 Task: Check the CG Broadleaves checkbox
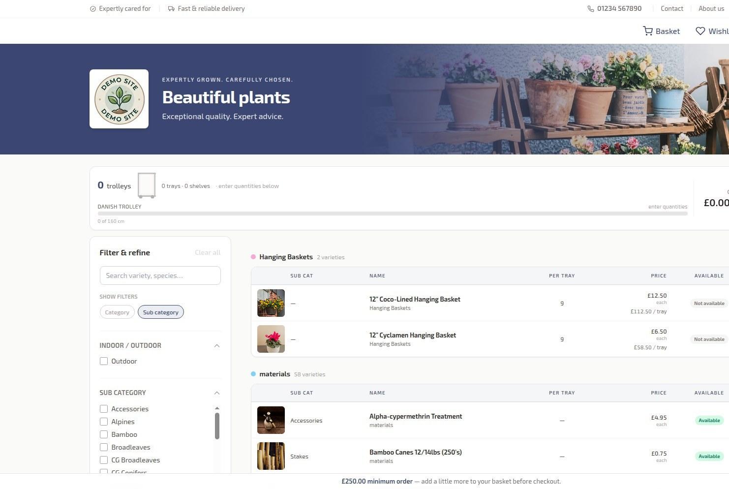[x=104, y=460]
